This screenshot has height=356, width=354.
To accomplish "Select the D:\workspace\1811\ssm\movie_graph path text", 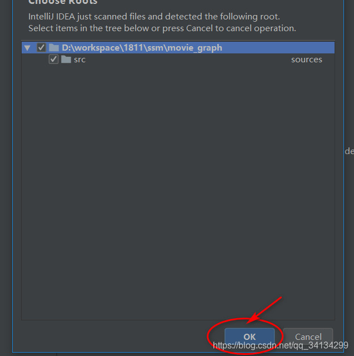I will point(142,48).
